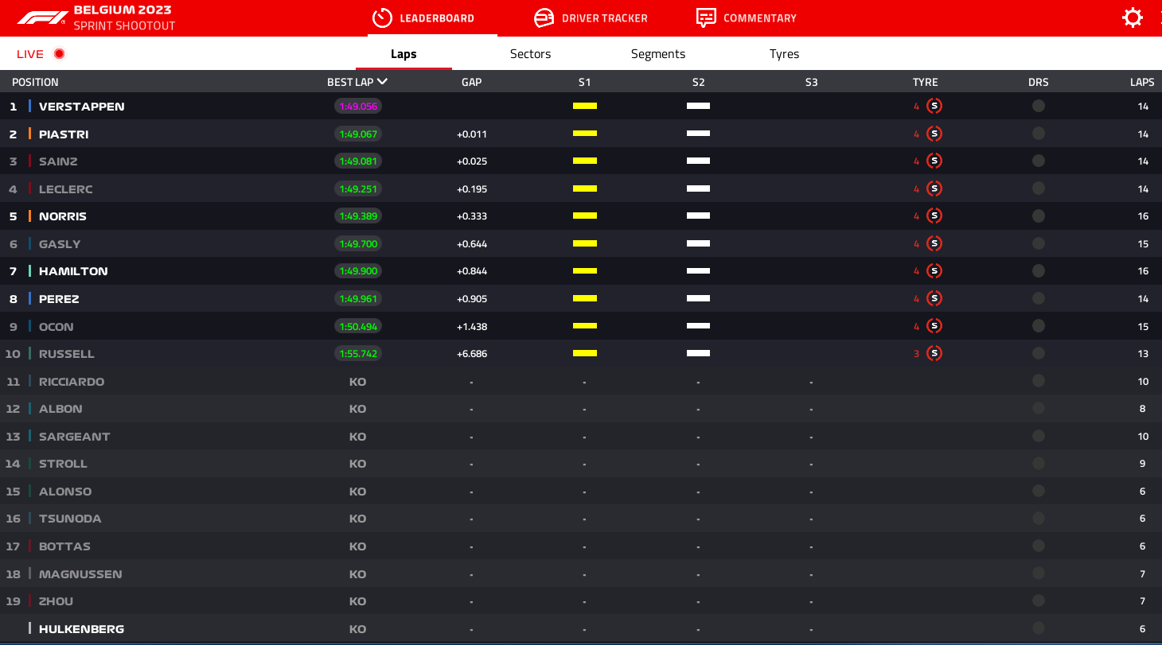Image resolution: width=1162 pixels, height=645 pixels.
Task: Open the Leaderboard view
Action: [423, 17]
